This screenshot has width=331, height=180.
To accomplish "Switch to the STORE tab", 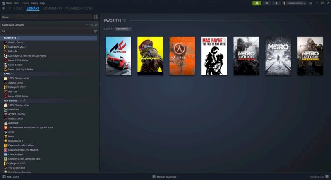I will 18,8.
